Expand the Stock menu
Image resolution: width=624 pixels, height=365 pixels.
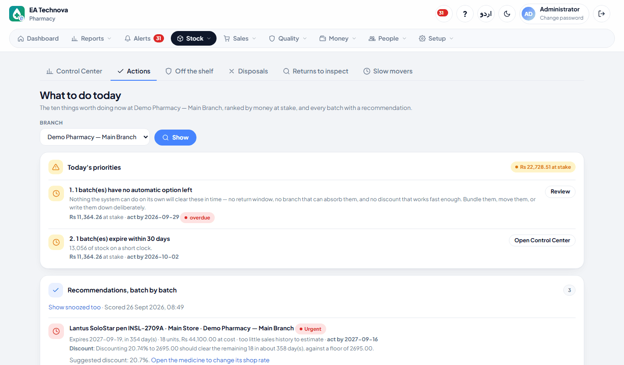(x=194, y=38)
